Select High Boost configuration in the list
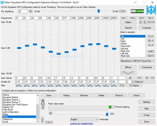The image size is (157, 126). coord(19,110)
